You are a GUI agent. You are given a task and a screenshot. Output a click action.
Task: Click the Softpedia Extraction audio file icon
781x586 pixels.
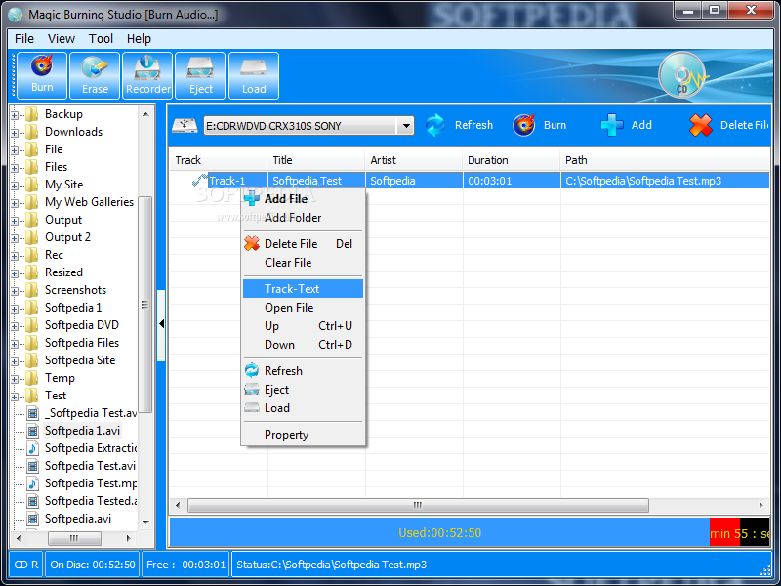tap(33, 448)
